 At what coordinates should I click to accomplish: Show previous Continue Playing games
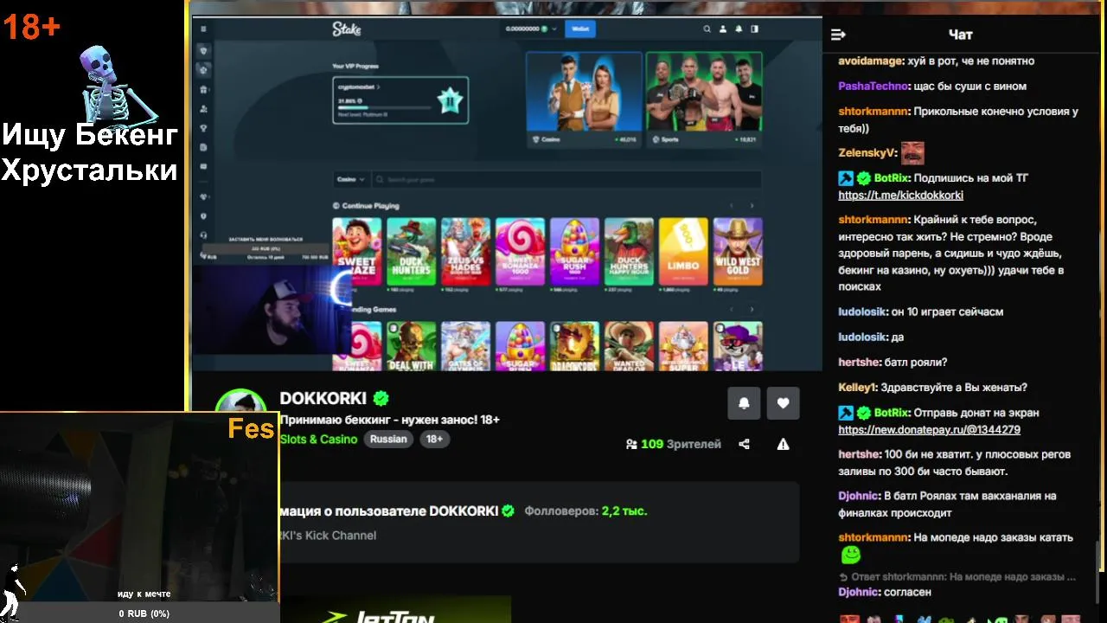(732, 206)
